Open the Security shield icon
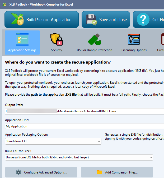164x178 pixels. 56,39
